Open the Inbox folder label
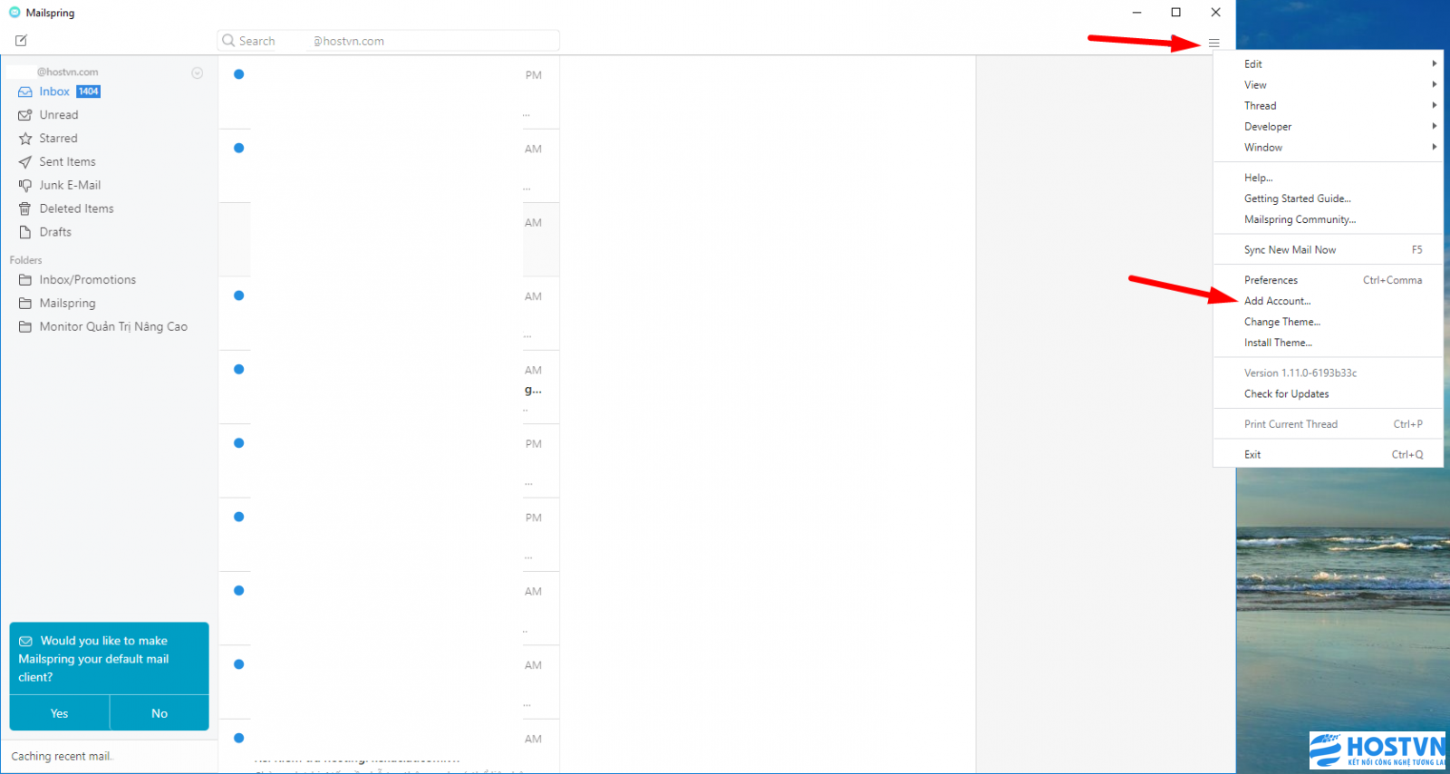The width and height of the screenshot is (1450, 774). coord(54,92)
